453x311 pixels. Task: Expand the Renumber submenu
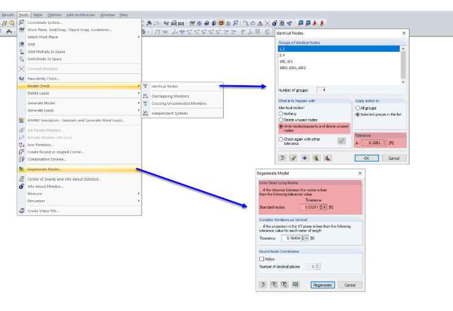[x=79, y=201]
